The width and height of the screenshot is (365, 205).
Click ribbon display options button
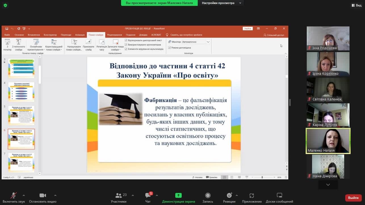pyautogui.click(x=258, y=29)
